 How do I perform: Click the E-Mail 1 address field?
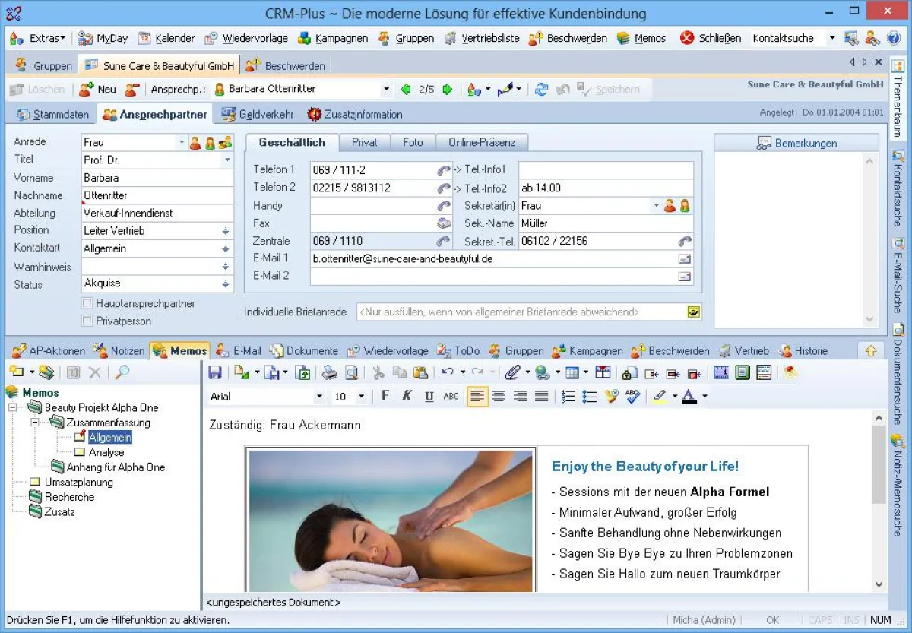point(456,258)
